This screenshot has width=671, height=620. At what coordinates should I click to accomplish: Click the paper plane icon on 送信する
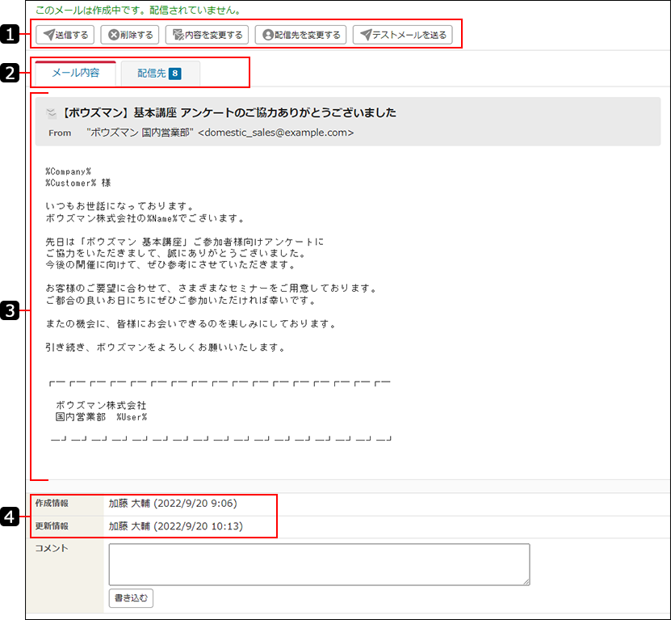coord(48,35)
